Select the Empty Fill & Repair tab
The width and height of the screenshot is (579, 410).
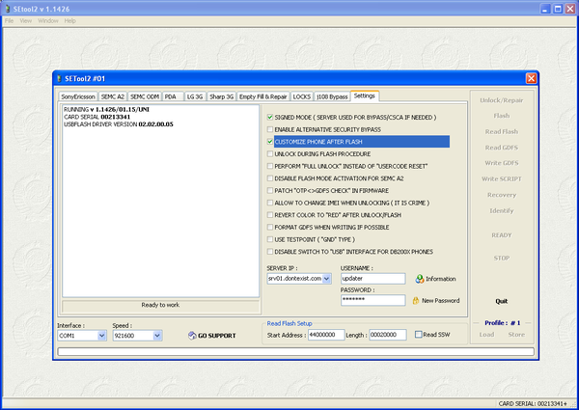pyautogui.click(x=262, y=97)
